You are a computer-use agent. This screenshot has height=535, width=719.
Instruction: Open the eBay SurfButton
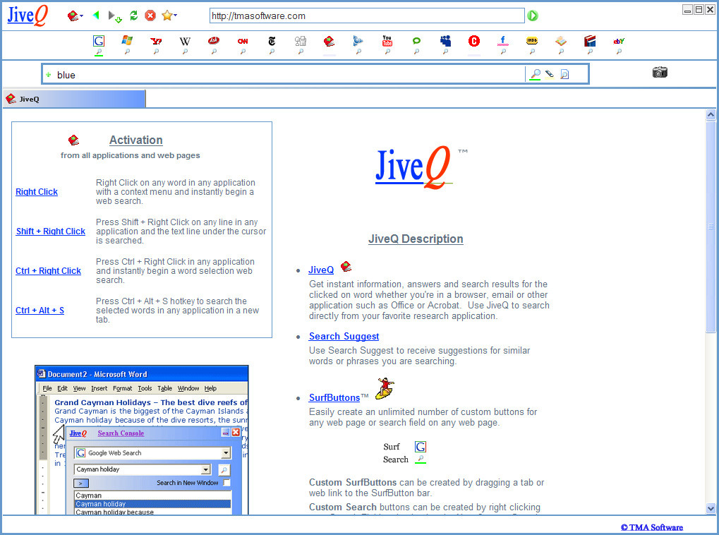point(619,41)
